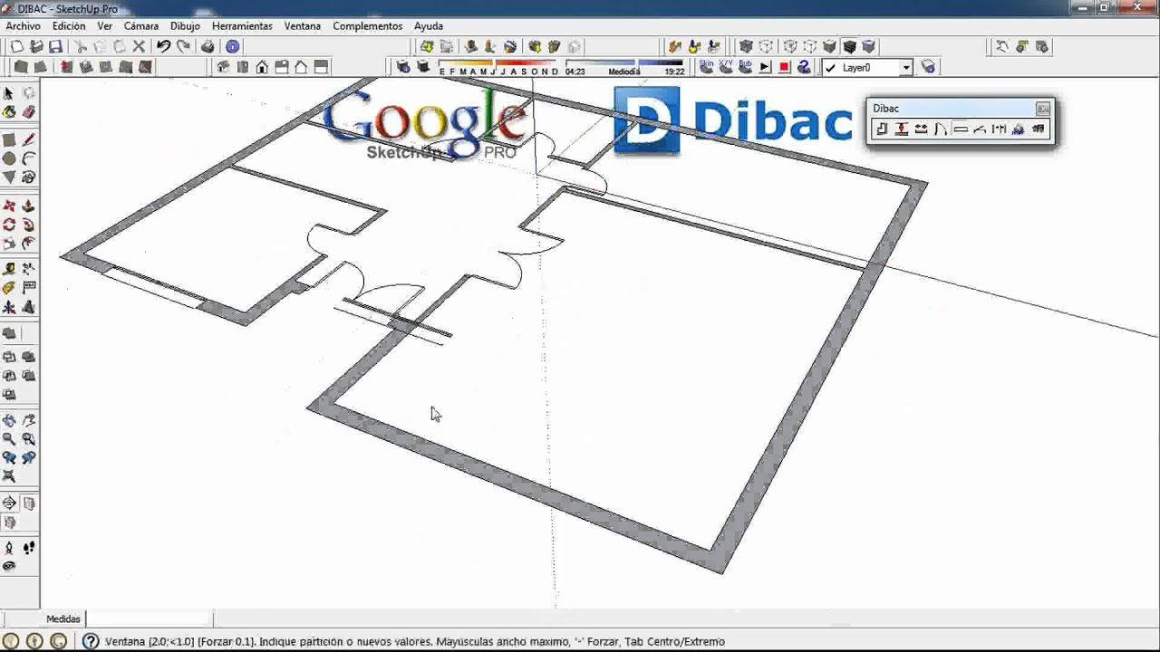Toggle the Skin plugin button
1160x652 pixels.
tap(706, 67)
